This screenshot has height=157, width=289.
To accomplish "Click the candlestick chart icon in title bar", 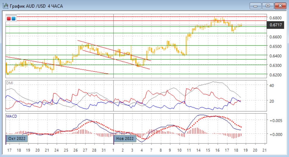I will click(x=5, y=6).
